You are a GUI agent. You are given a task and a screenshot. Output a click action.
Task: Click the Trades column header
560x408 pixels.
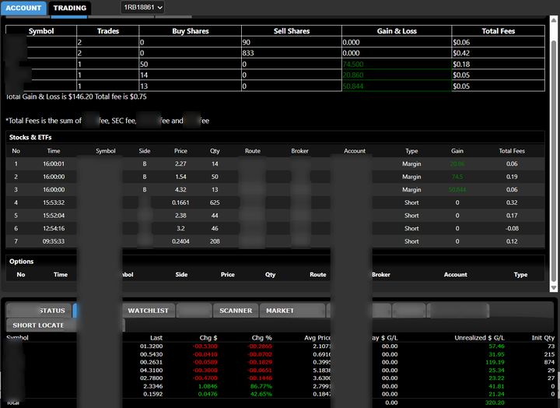tap(108, 30)
